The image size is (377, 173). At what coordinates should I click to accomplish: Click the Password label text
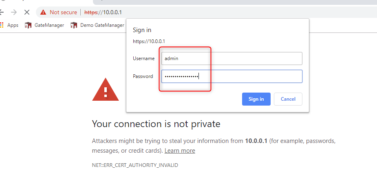click(143, 76)
